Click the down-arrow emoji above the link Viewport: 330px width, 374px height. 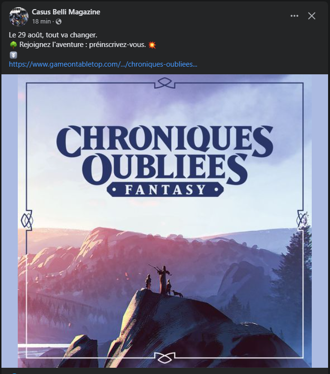[x=13, y=55]
